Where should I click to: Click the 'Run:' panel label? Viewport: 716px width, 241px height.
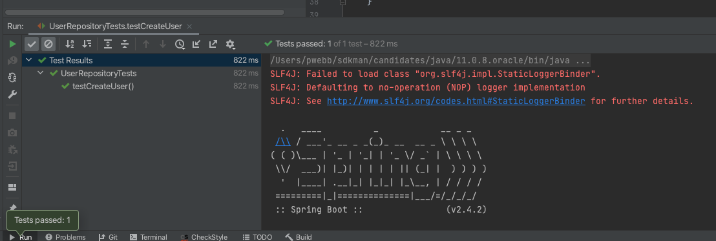coord(16,26)
